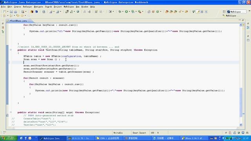Click the TODO task marker in the editor margin

pyautogui.click(x=7, y=115)
